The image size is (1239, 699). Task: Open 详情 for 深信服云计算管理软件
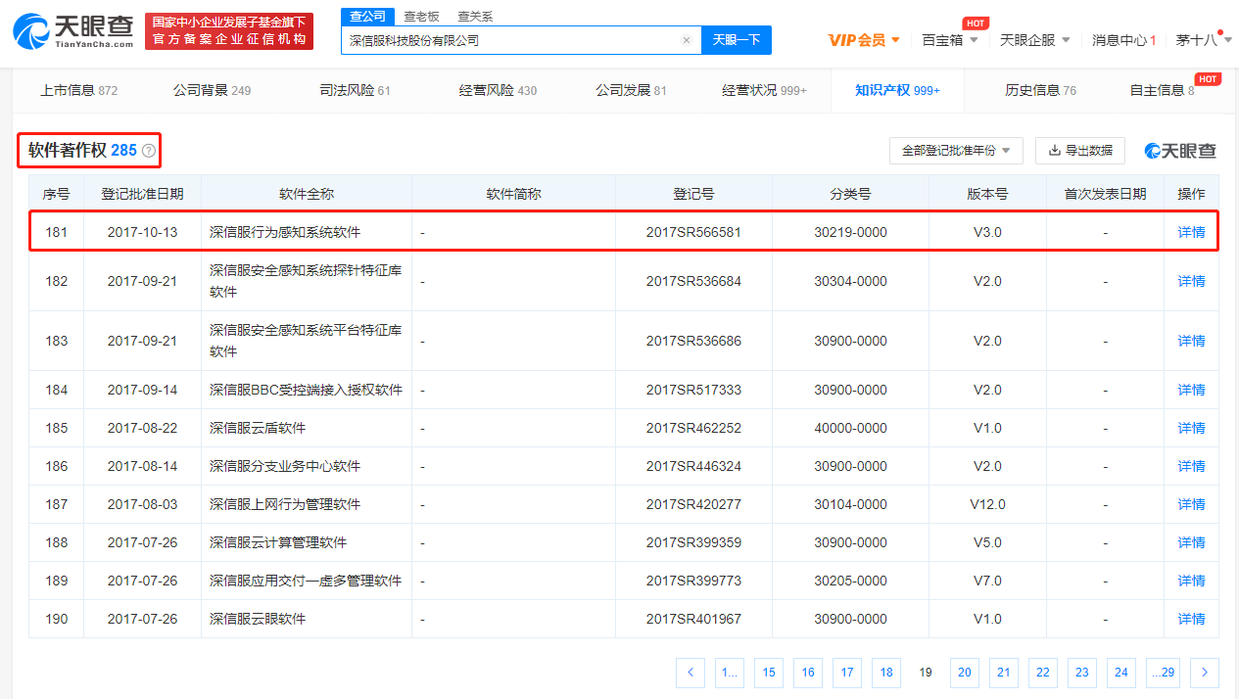1191,542
